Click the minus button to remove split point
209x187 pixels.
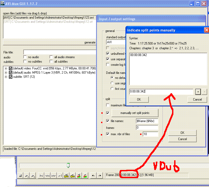[x=204, y=92]
